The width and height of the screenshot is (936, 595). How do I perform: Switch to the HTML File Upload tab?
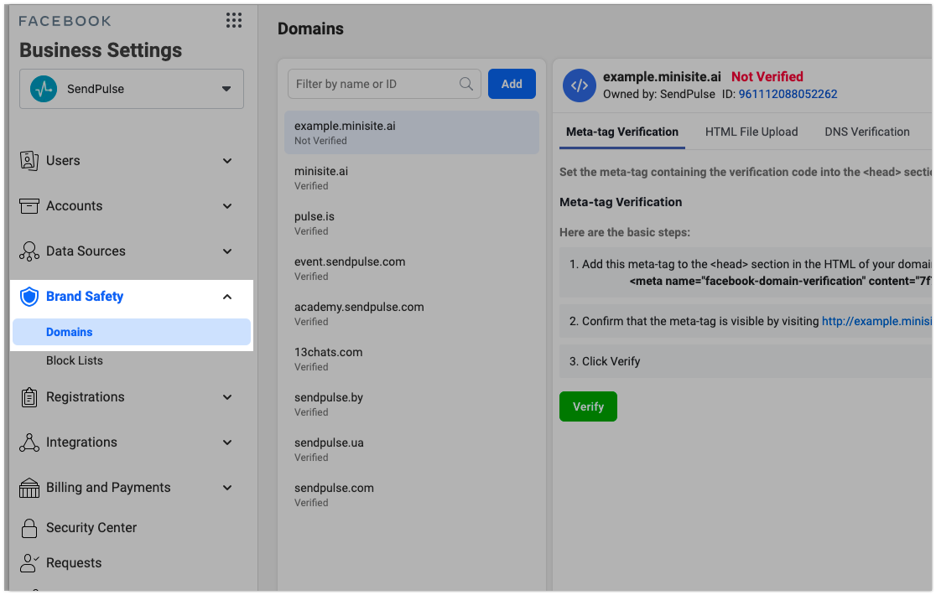click(751, 132)
